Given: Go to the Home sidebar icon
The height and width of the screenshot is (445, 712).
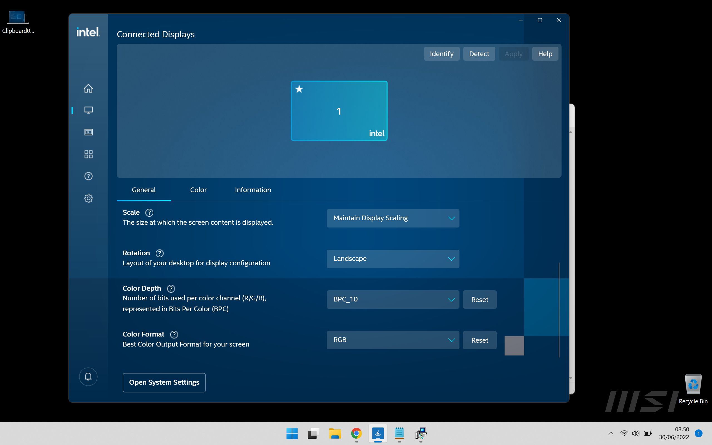Looking at the screenshot, I should click(88, 88).
